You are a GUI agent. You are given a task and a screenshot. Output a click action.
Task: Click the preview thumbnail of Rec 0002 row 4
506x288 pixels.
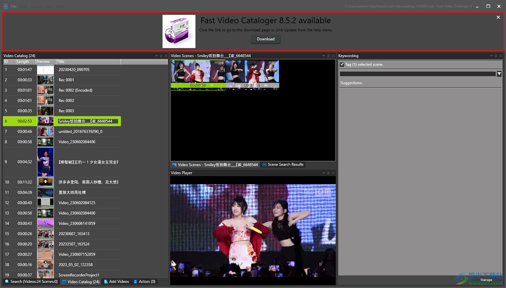pos(45,101)
